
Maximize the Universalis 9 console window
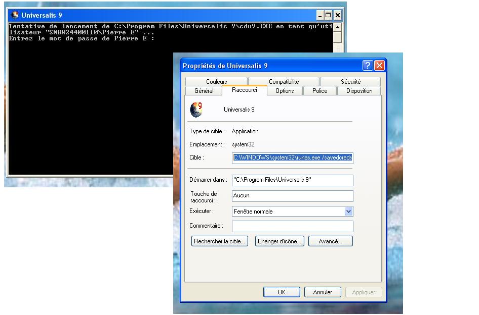(328, 15)
